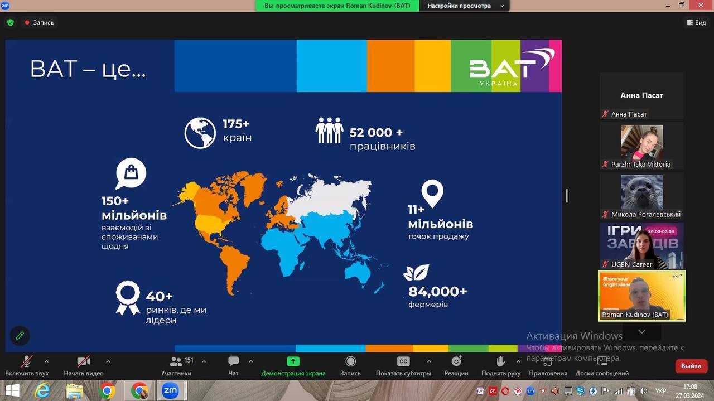The image size is (714, 401).
Task: Open the Chat panel icon
Action: coord(233,361)
